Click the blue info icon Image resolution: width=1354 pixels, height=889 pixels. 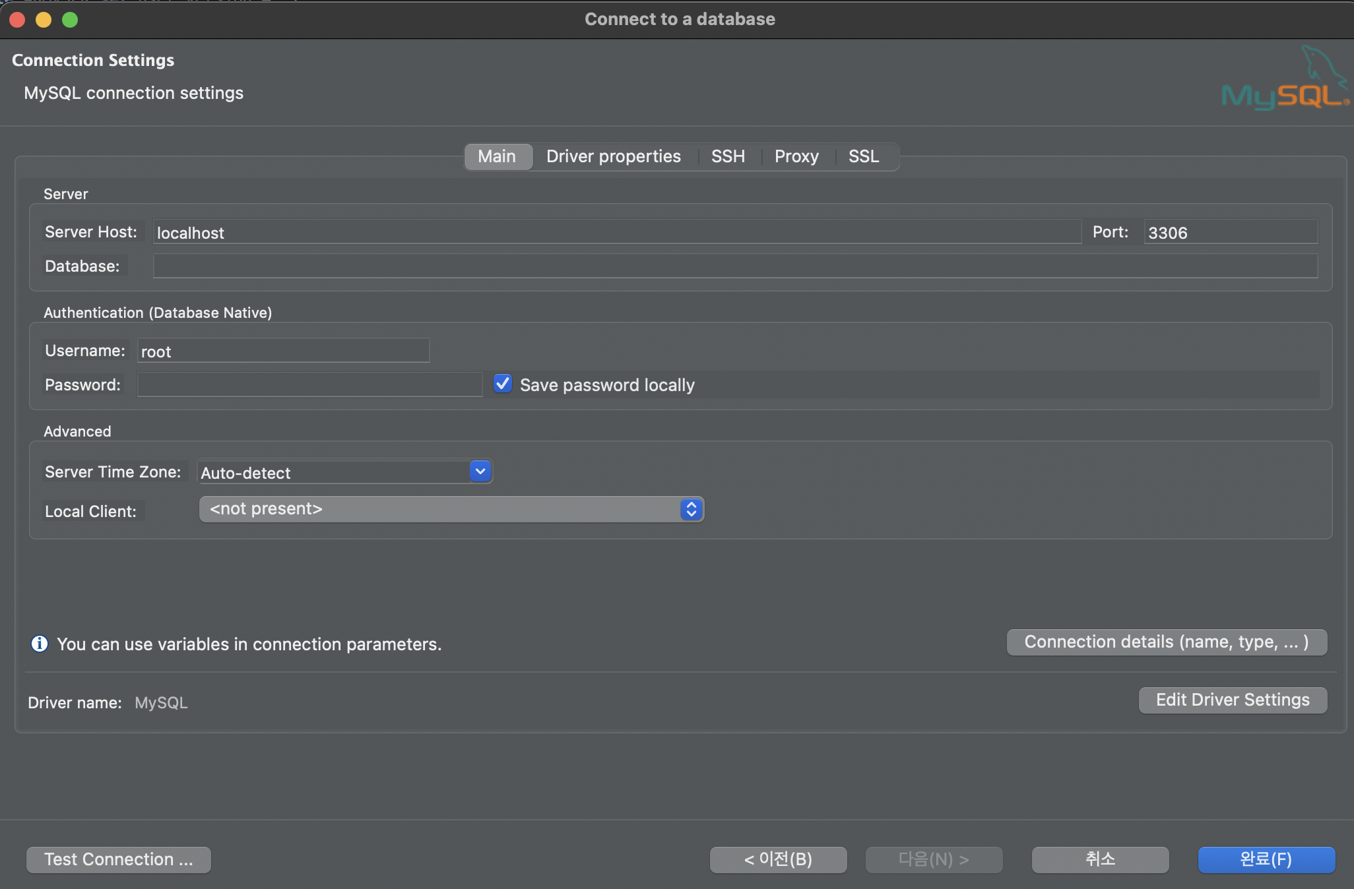tap(40, 644)
